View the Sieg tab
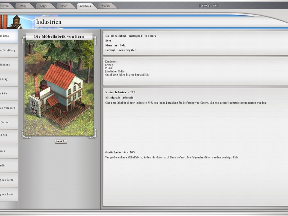This screenshot has width=288, height=216. (22, 5)
